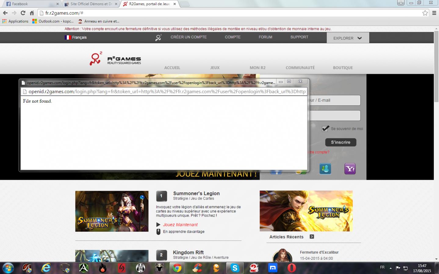Click the Chrome home icon
Screen dimensions: 439x274
pyautogui.click(x=32, y=13)
